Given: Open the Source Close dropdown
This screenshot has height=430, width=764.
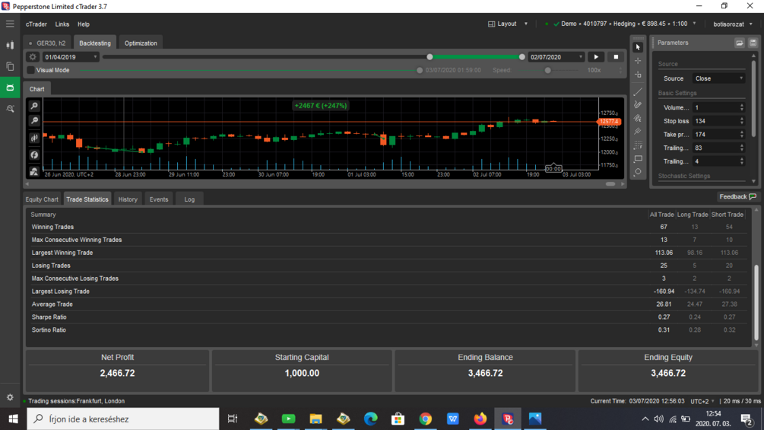Looking at the screenshot, I should click(718, 78).
